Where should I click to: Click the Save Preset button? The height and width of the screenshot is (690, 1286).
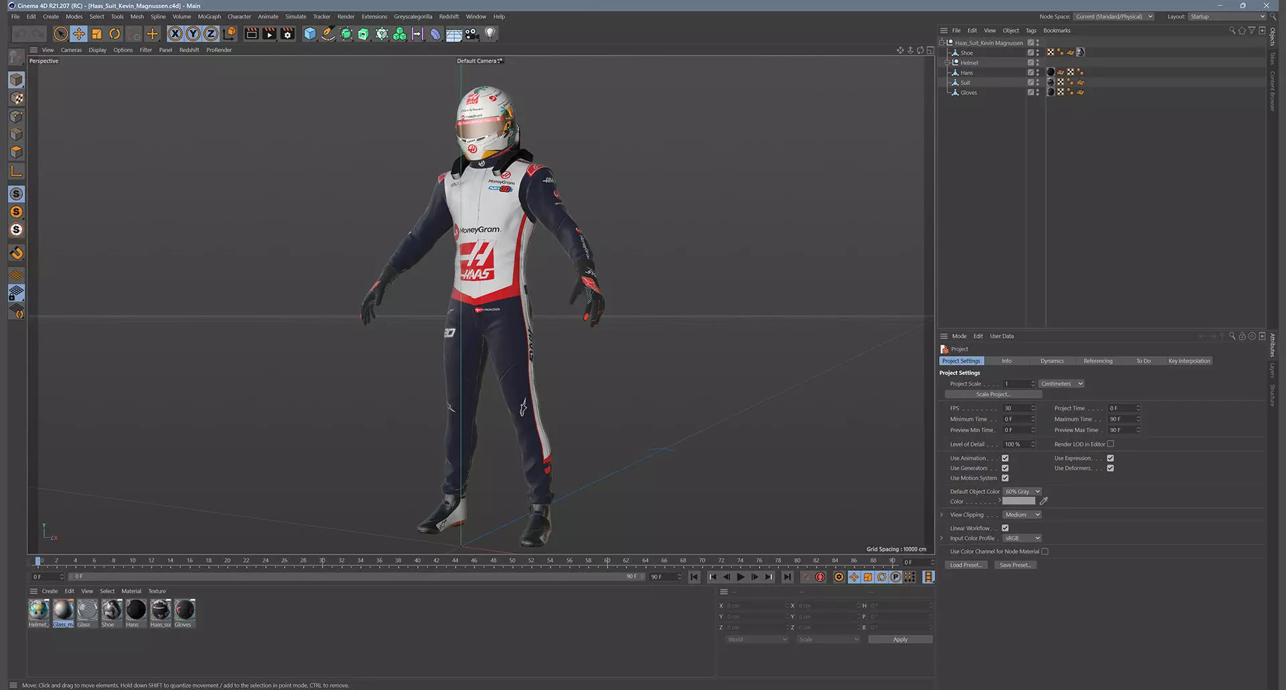[1015, 565]
